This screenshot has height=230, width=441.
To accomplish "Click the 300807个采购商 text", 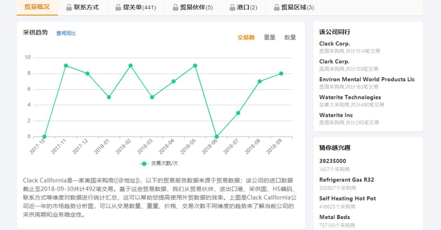I will tap(337, 188).
